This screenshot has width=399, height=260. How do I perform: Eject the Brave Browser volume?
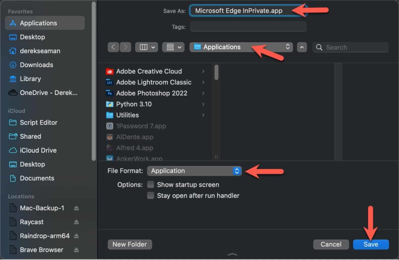[76, 250]
